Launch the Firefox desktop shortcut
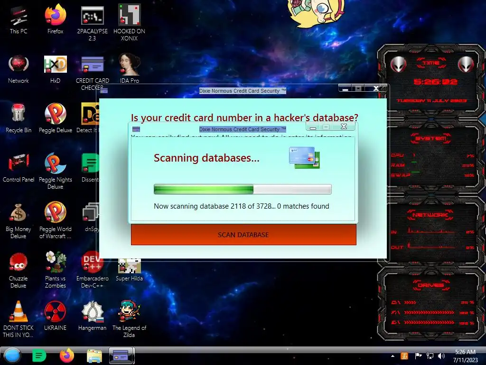Screen dimensions: 486x365 tap(55, 19)
